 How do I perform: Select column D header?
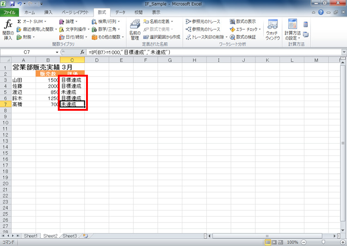tap(97, 60)
